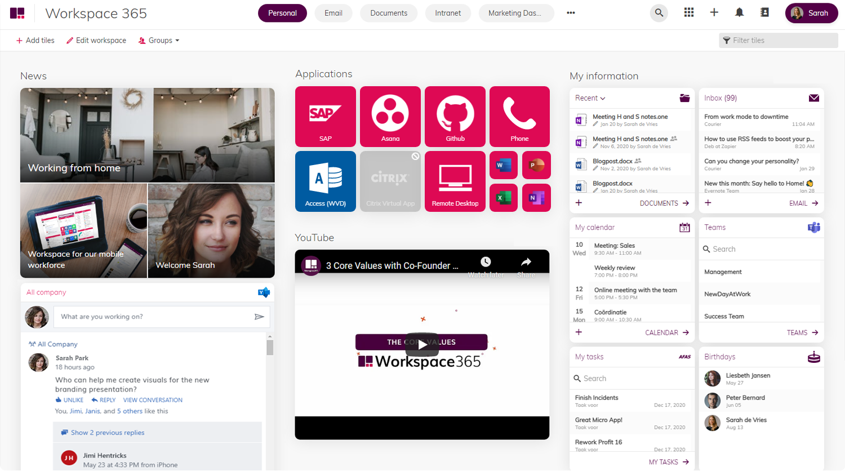This screenshot has width=845, height=471.
Task: Expand Show 2 previous replies
Action: (x=103, y=433)
